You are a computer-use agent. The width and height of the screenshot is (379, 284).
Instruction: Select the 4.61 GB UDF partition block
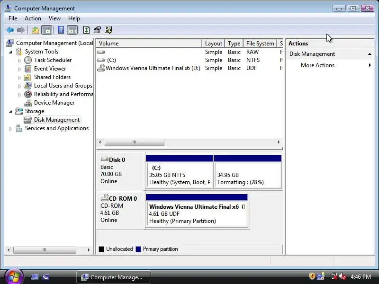point(197,211)
